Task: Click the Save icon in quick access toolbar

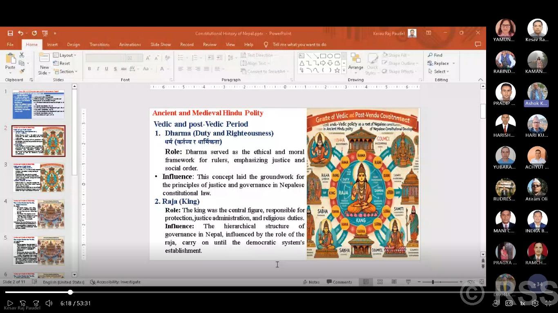Action: coord(10,33)
